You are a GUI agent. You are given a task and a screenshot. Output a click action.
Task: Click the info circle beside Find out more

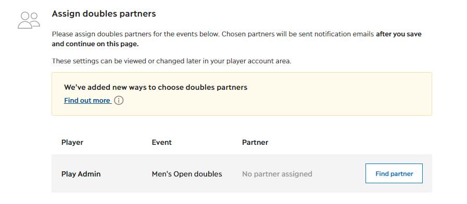click(x=119, y=100)
